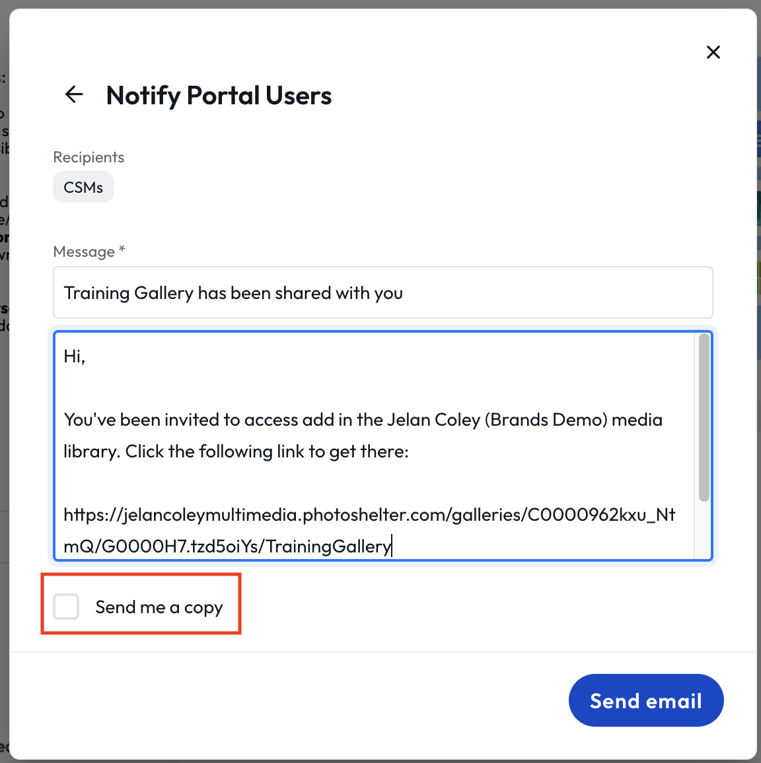Image resolution: width=761 pixels, height=763 pixels.
Task: Place cursor on the 'Hi,' greeting line
Action: coord(75,356)
